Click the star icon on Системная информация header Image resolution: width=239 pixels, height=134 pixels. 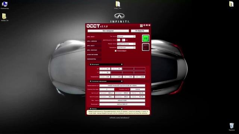pos(90,81)
